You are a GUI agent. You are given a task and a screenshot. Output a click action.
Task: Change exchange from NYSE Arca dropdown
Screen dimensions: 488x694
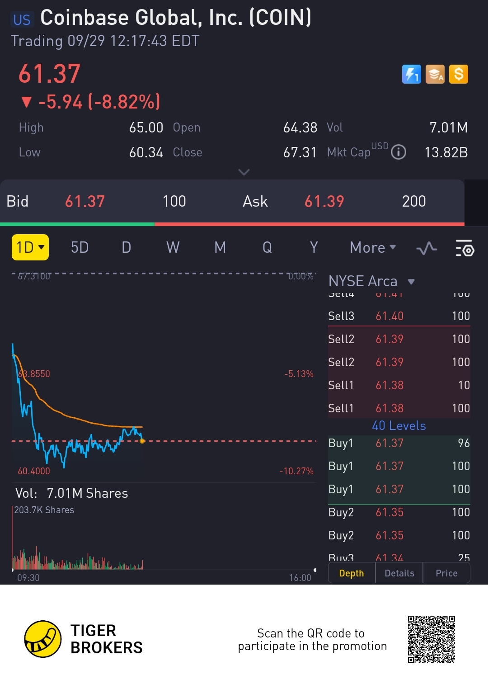click(x=371, y=281)
